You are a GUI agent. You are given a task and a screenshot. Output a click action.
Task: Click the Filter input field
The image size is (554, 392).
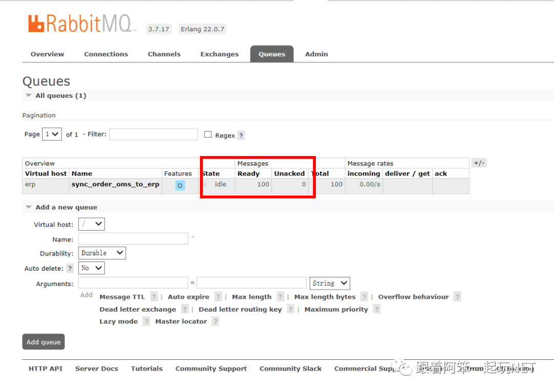[x=154, y=134]
